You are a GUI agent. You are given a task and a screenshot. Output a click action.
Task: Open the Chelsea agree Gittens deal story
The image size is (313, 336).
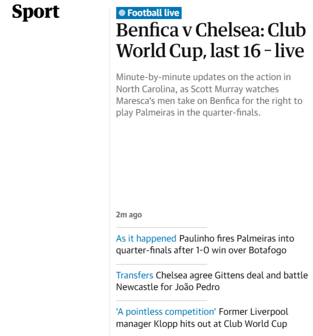pyautogui.click(x=232, y=275)
